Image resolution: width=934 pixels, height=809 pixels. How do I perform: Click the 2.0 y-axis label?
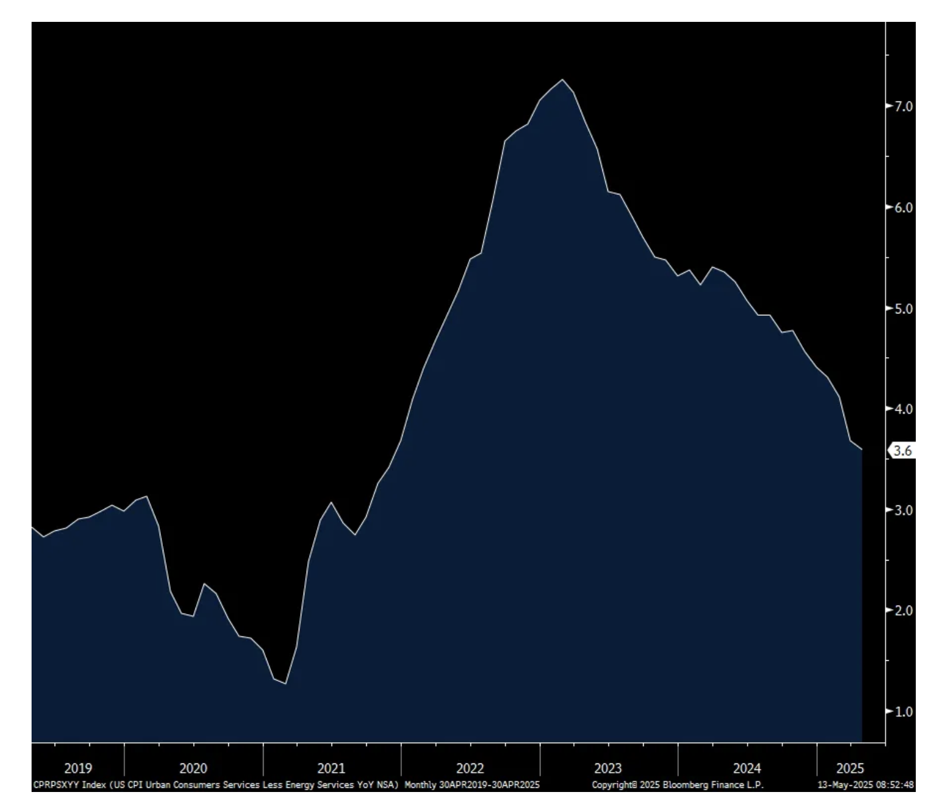click(903, 610)
